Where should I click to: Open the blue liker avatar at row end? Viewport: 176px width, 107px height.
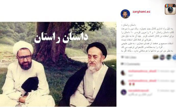coord(174,57)
